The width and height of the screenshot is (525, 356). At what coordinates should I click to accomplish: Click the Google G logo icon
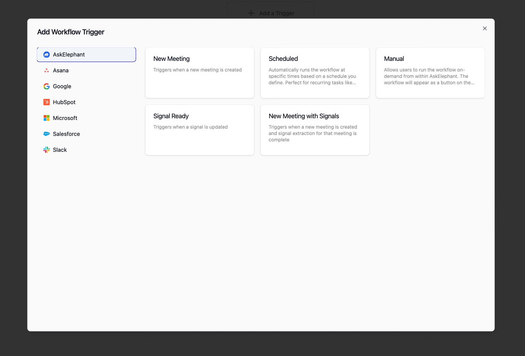coord(46,86)
